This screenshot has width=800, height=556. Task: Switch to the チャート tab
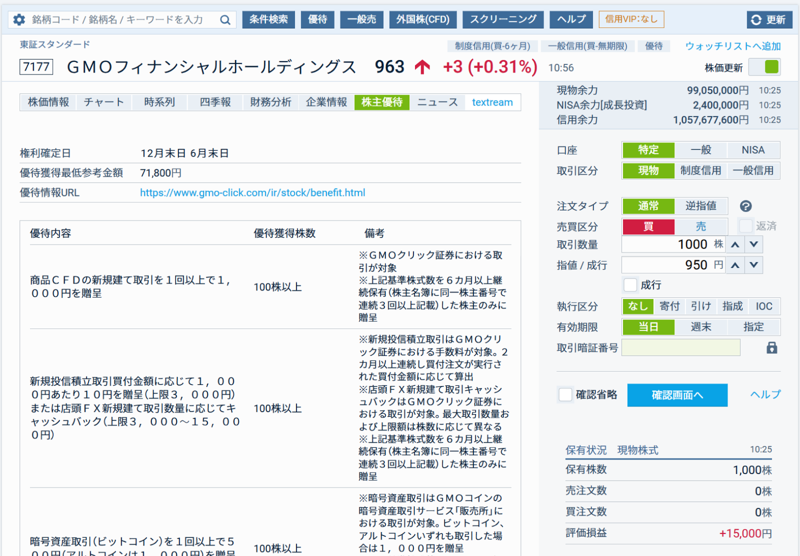click(x=103, y=102)
